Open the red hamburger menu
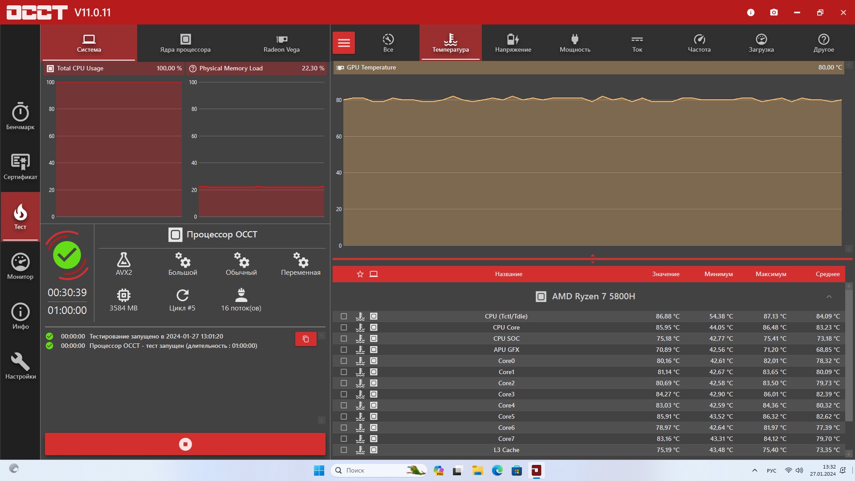The width and height of the screenshot is (855, 481). [x=344, y=43]
